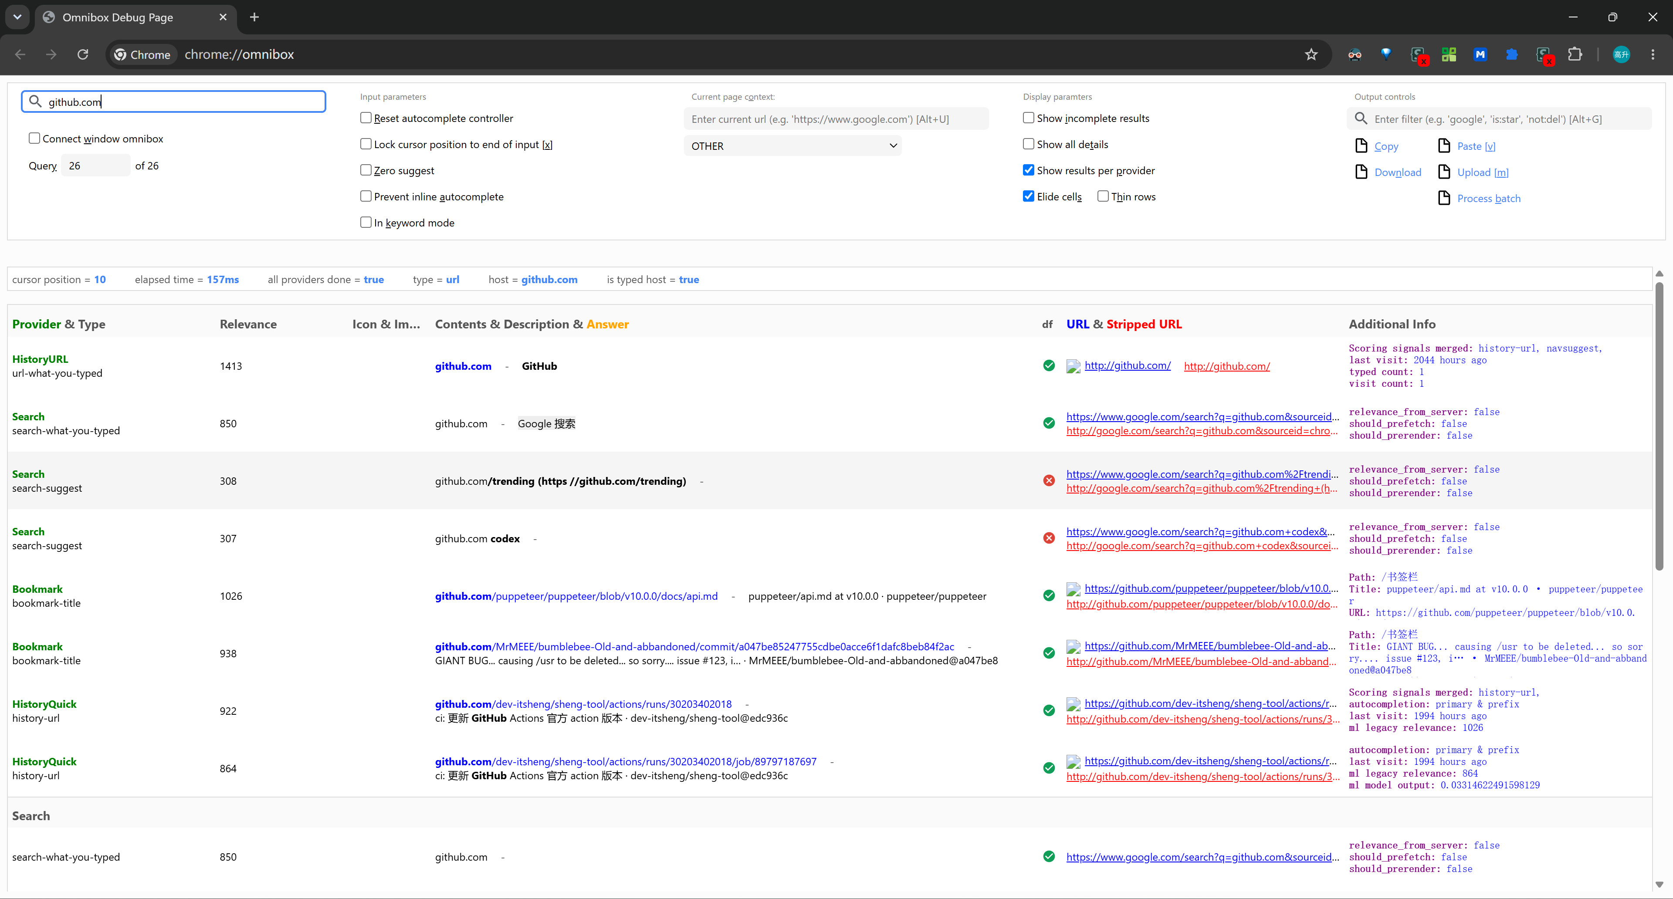Viewport: 1673px width, 899px height.
Task: Enable Reset autocomplete controller checkbox
Action: (366, 118)
